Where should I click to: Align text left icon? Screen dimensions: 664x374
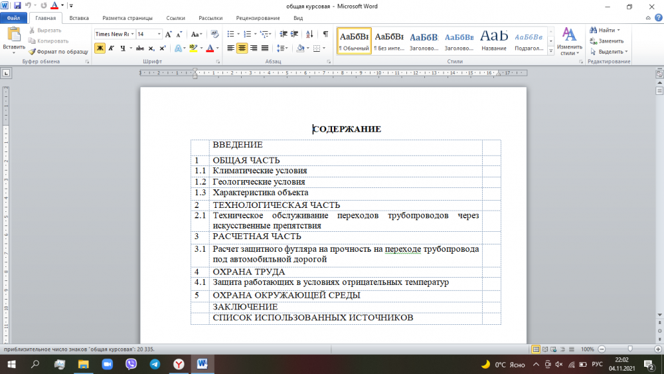click(x=230, y=48)
